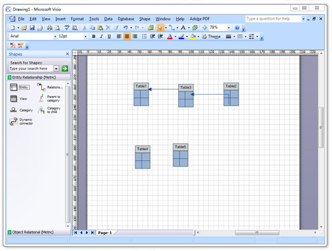The height and width of the screenshot is (251, 332).
Task: Open the Edit menu
Action: 33,19
